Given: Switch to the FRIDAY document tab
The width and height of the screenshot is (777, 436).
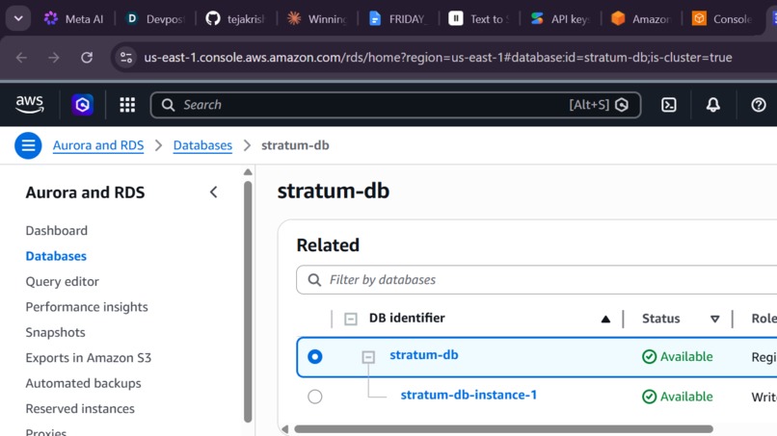Looking at the screenshot, I should 398,19.
